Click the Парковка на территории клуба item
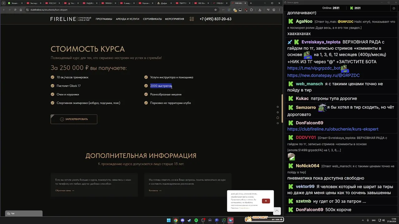The image size is (399, 224). point(171,103)
